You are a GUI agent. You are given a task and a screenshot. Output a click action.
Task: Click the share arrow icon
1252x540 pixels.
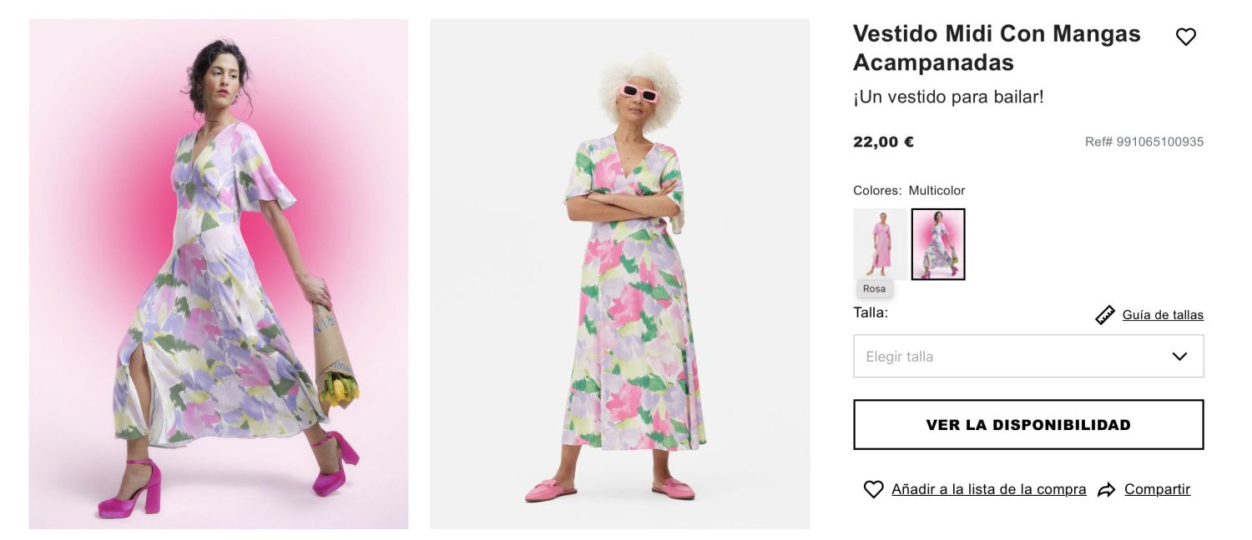[1107, 490]
